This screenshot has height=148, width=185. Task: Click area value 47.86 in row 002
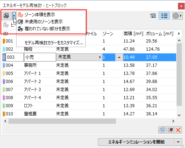point(129,49)
